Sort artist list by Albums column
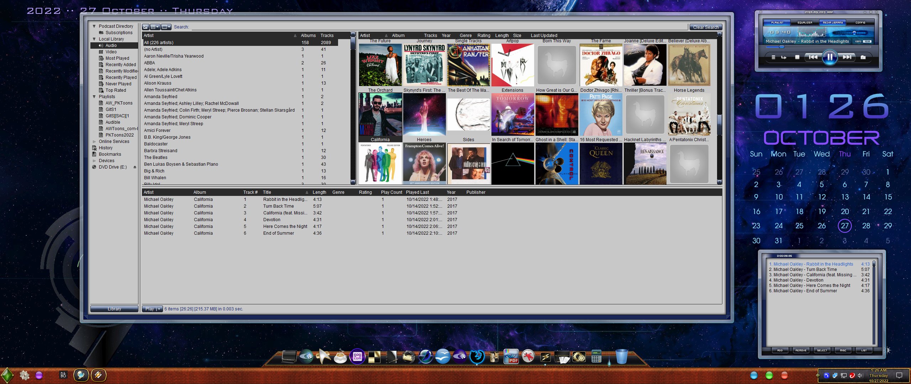The width and height of the screenshot is (911, 384). coord(308,35)
